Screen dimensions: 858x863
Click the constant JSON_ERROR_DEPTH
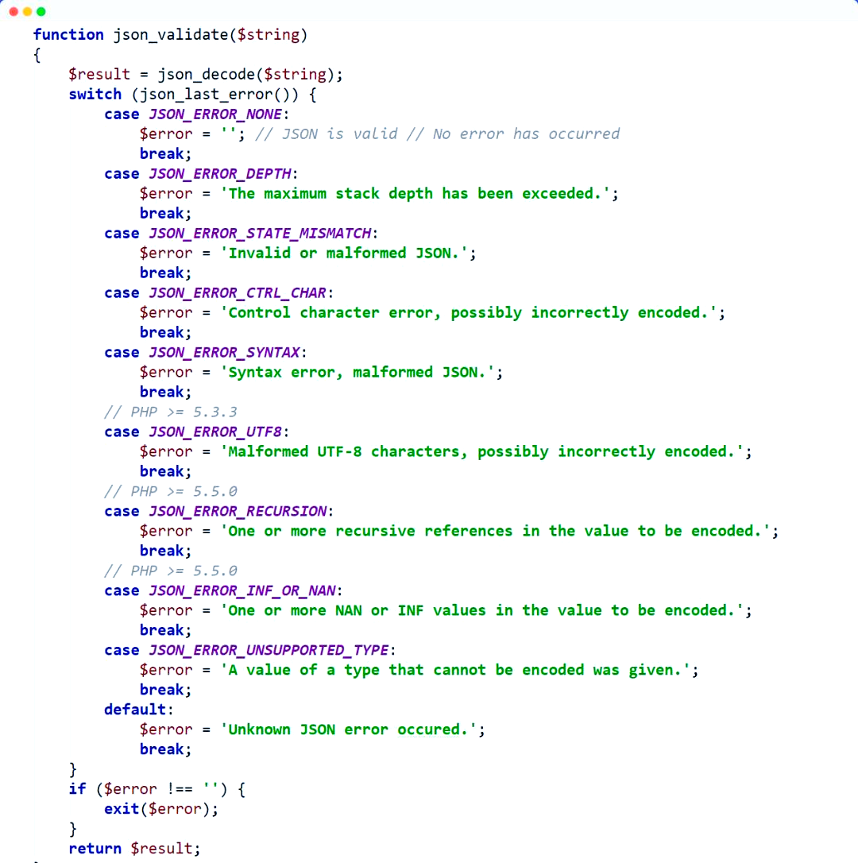(220, 173)
